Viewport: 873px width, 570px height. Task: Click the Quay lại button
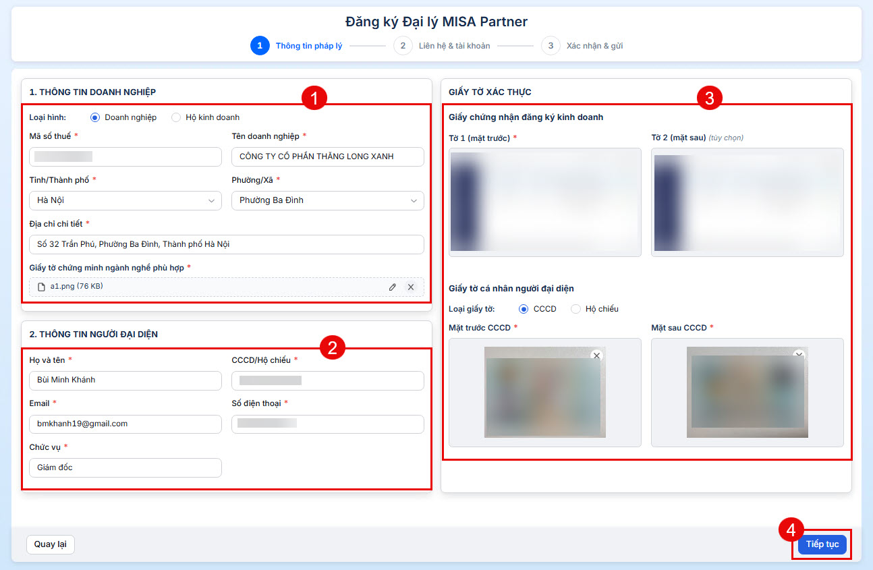(51, 544)
